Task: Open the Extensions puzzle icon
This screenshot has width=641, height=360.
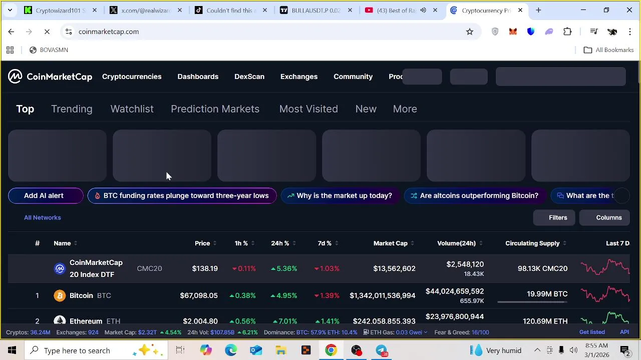Action: (567, 31)
